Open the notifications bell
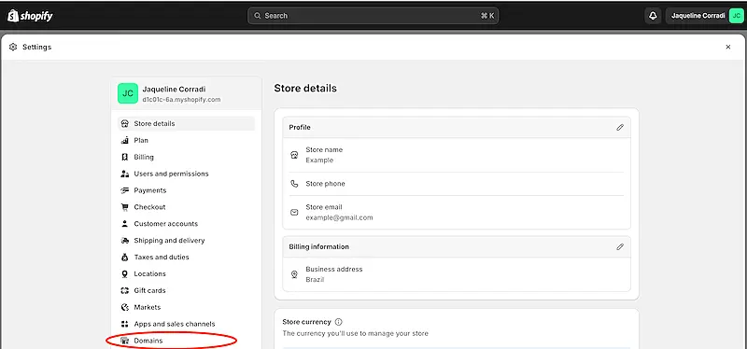Image resolution: width=747 pixels, height=349 pixels. pyautogui.click(x=653, y=16)
